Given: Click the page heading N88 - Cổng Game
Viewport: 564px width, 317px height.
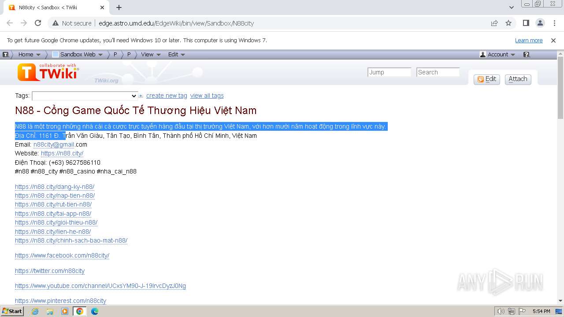Looking at the screenshot, I should [x=136, y=110].
